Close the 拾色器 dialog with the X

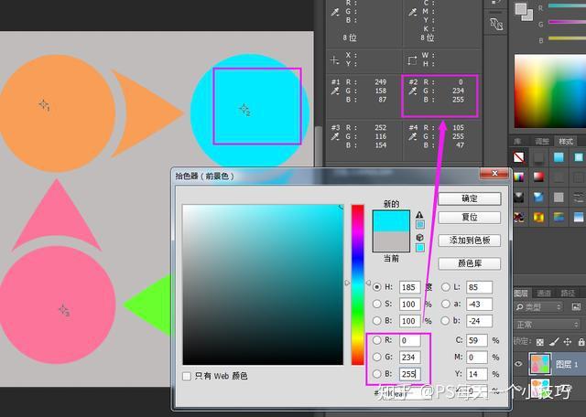point(494,173)
